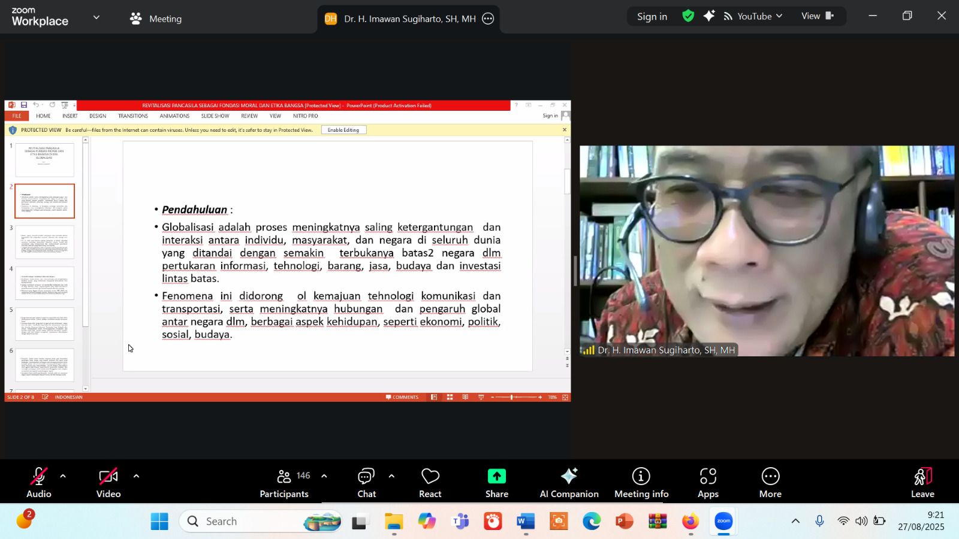Expand the audio settings arrow
Screen dimensions: 959x539
63,477
